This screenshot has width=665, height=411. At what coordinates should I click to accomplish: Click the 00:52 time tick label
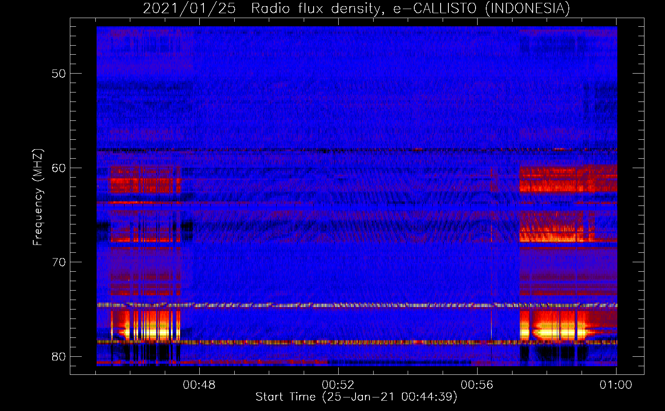pos(338,385)
